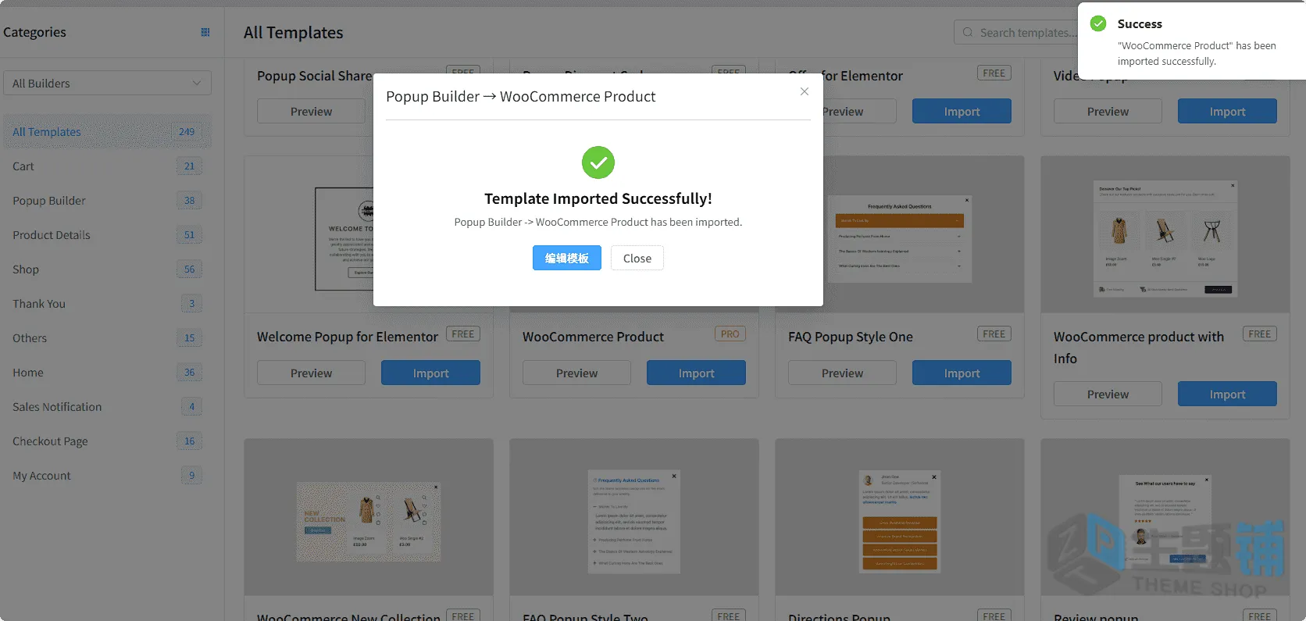Preview Popup Social Share template
1306x621 pixels.
tap(311, 111)
